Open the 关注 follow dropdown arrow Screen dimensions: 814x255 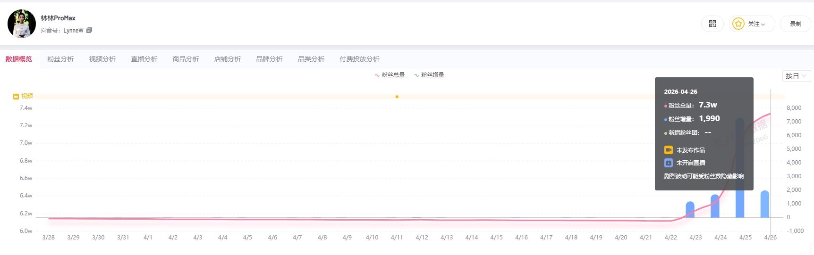[763, 24]
